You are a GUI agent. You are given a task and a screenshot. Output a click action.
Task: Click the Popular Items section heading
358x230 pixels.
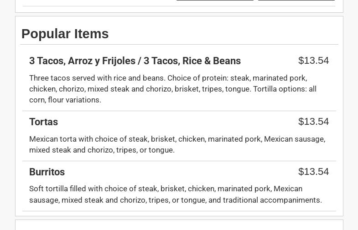[65, 34]
